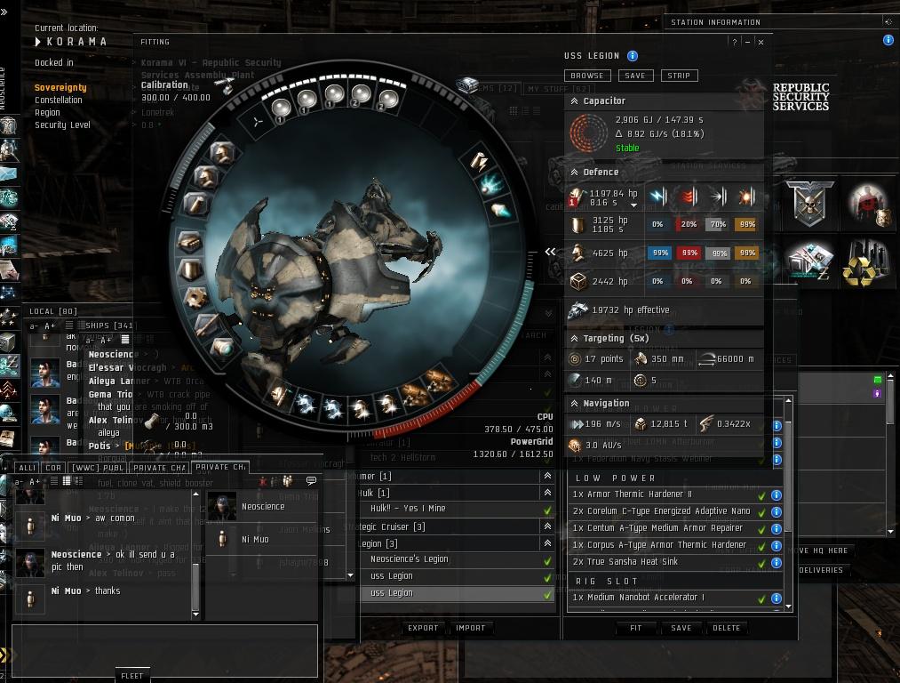Click the people group icon in private chat
The width and height of the screenshot is (900, 683).
[x=288, y=481]
